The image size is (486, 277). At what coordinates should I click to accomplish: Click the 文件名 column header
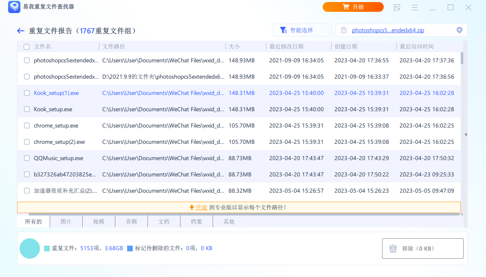(42, 46)
